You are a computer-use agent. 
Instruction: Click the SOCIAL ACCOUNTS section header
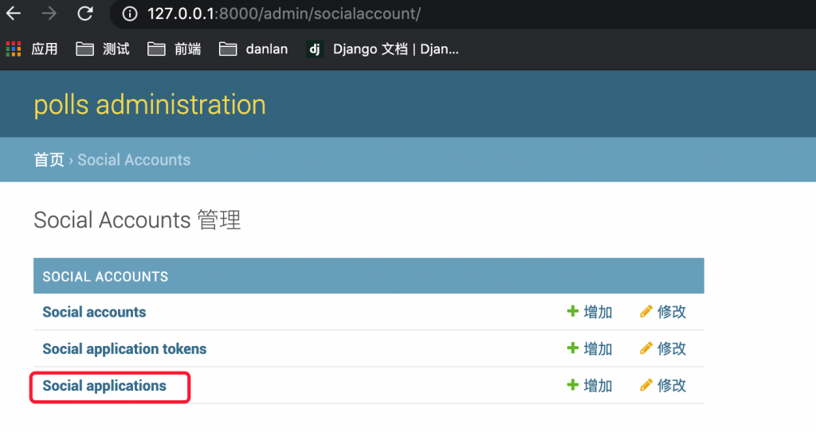105,277
